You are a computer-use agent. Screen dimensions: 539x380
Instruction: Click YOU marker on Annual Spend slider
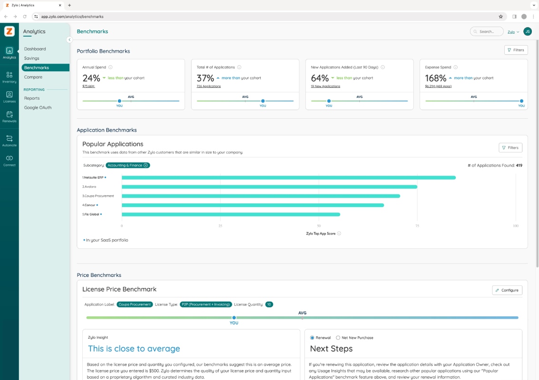pyautogui.click(x=119, y=101)
